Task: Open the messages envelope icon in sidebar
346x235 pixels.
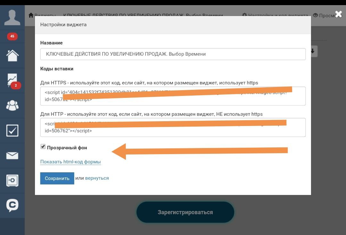Action: [12, 155]
